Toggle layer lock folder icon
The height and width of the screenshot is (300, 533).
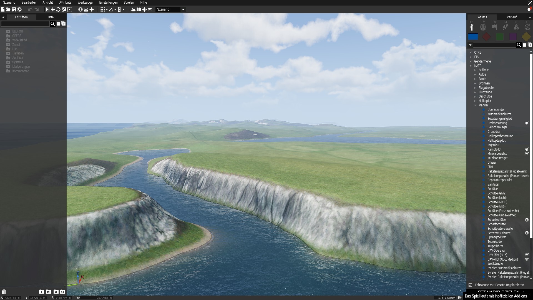click(x=56, y=292)
